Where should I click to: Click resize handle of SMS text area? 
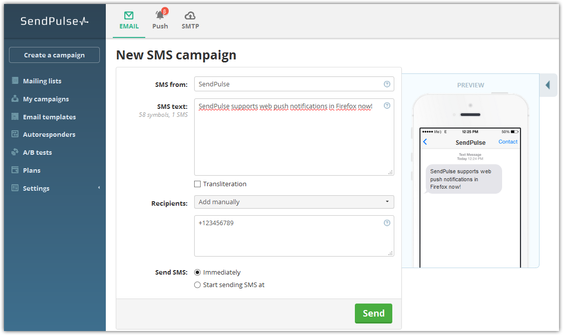coord(390,172)
